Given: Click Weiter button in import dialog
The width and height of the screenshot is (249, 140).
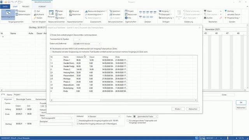Looking at the screenshot, I should tap(178, 109).
